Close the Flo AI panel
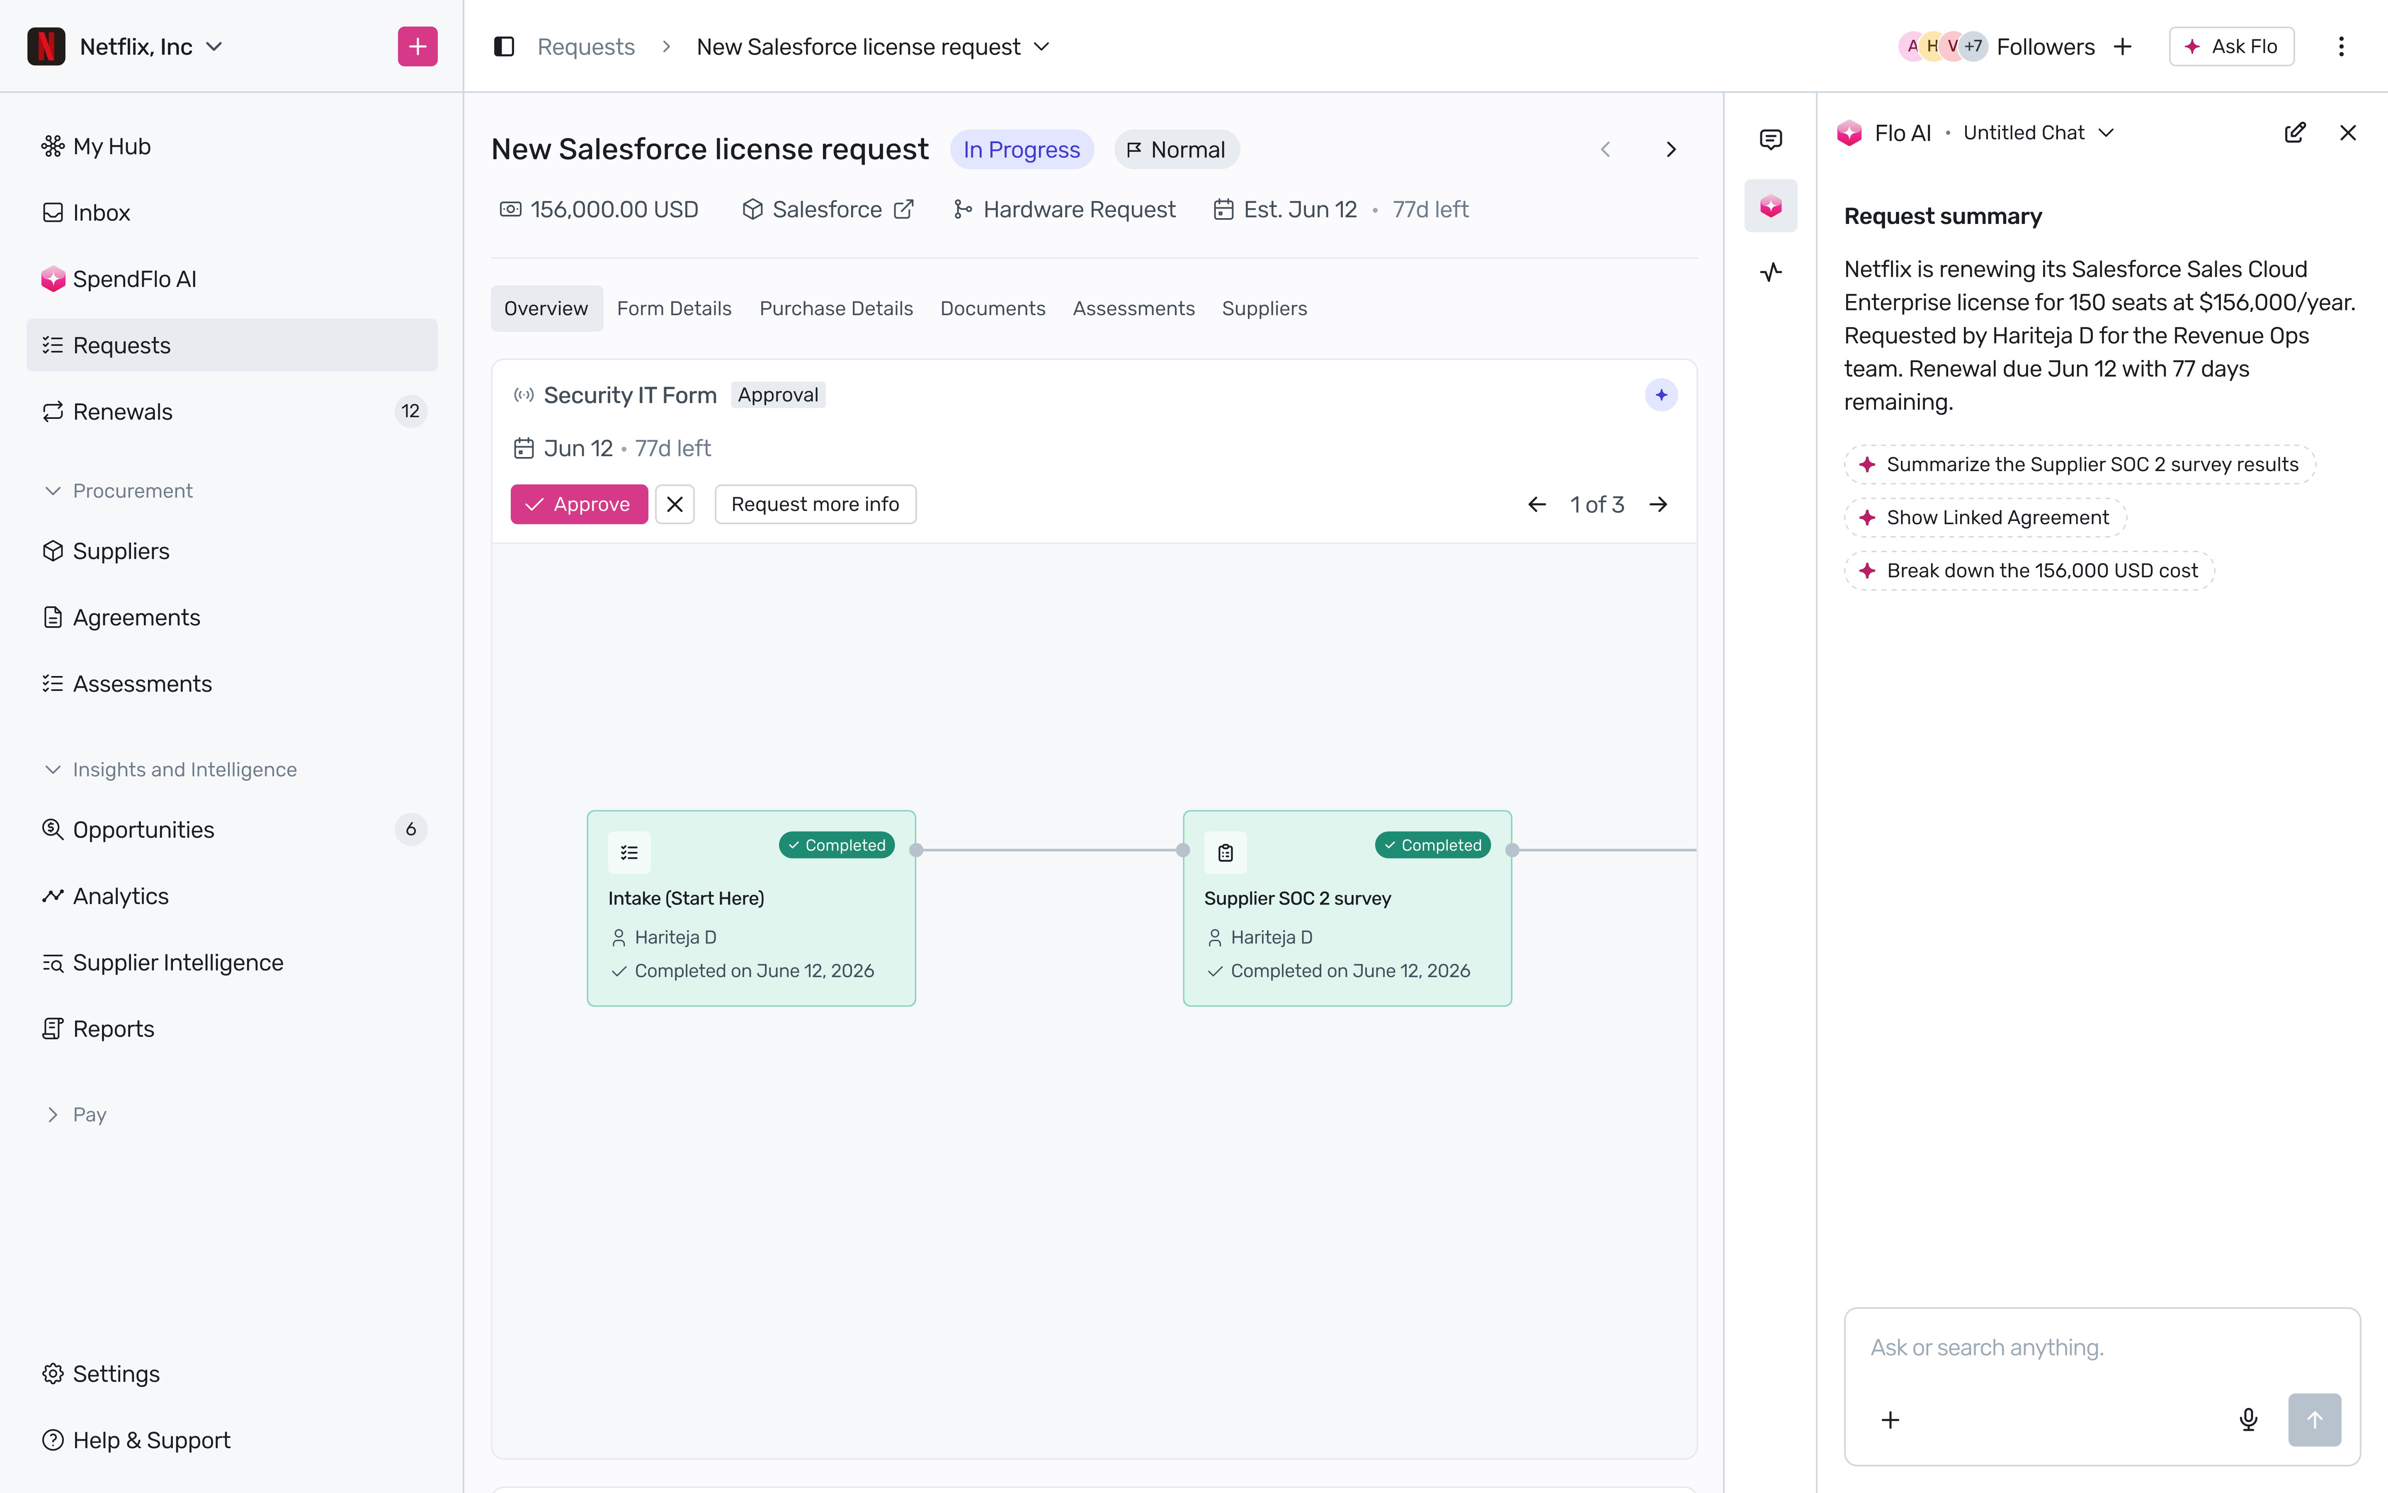Image resolution: width=2388 pixels, height=1493 pixels. point(2347,132)
